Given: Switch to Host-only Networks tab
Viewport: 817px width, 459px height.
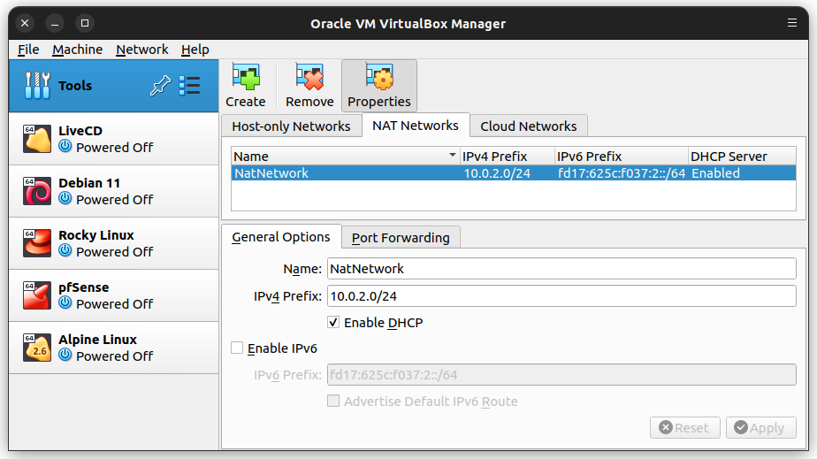Looking at the screenshot, I should (291, 126).
